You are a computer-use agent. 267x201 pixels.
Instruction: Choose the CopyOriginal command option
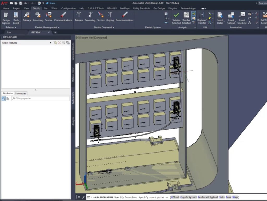click(x=189, y=197)
